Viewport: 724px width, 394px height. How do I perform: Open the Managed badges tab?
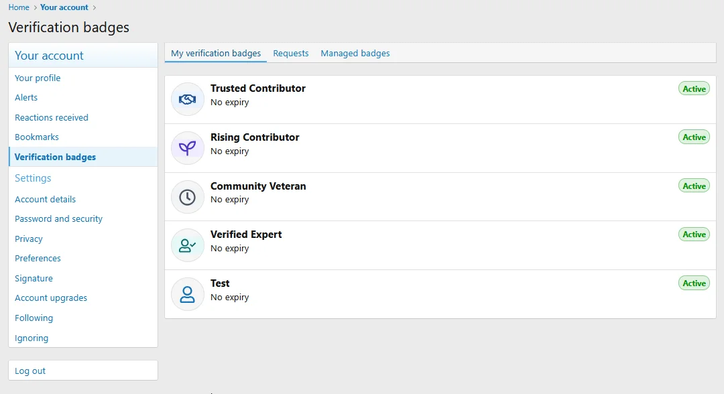[355, 53]
